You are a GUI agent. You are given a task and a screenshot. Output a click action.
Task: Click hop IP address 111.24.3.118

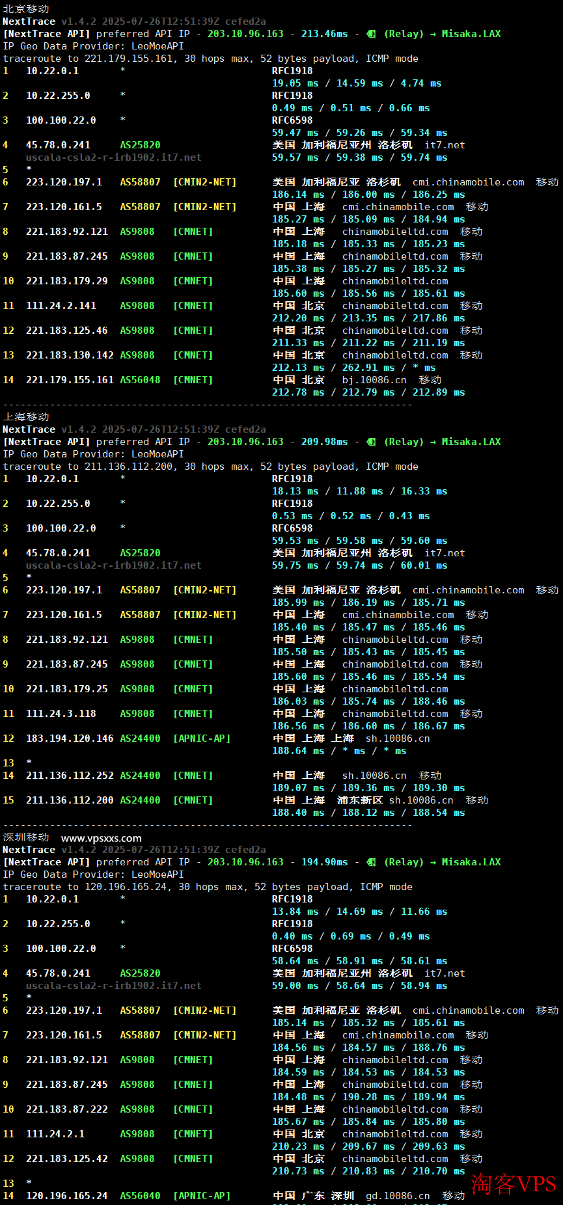(x=61, y=714)
